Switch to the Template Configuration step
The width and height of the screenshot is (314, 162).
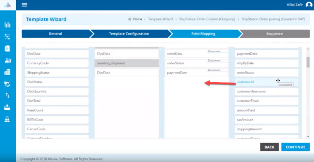point(128,34)
